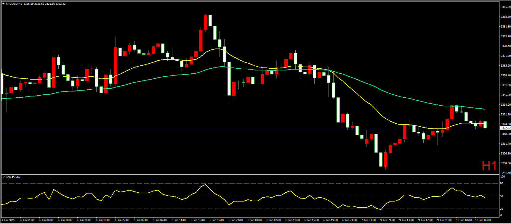The height and width of the screenshot is (224, 511).
Task: Select the 5 Jun 11:00 time label
Action: (x=179, y=220)
